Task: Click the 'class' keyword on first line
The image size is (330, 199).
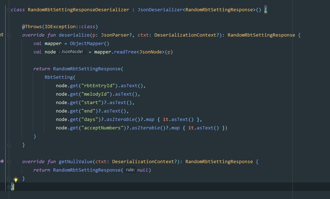Action: tap(18, 10)
